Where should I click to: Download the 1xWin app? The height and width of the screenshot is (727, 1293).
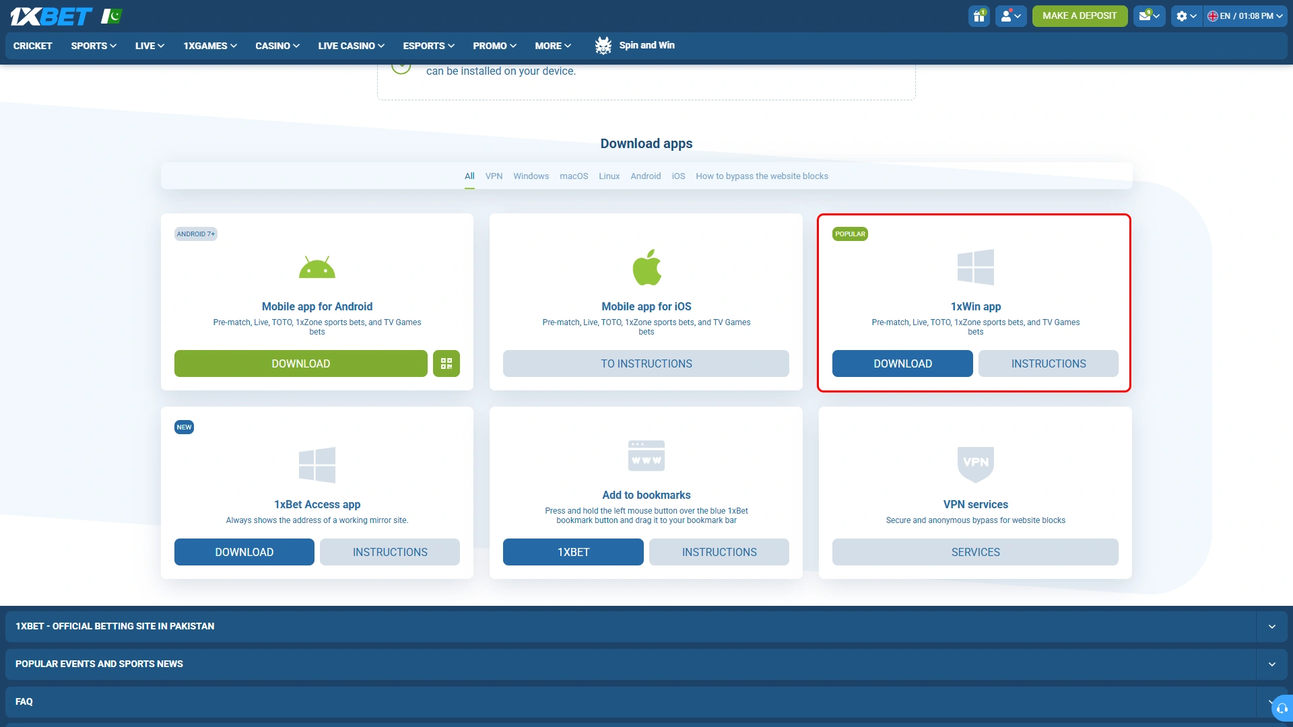(902, 363)
